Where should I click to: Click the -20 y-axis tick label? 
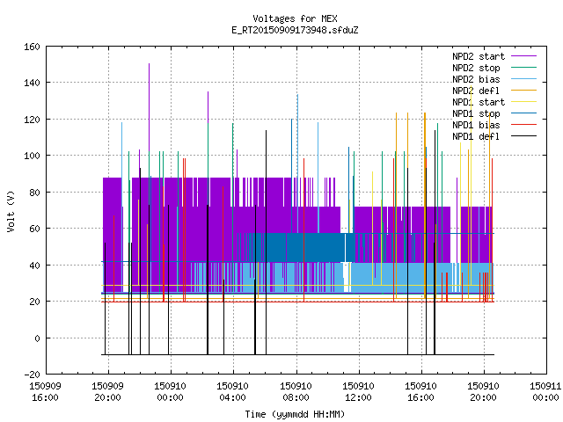coord(32,375)
